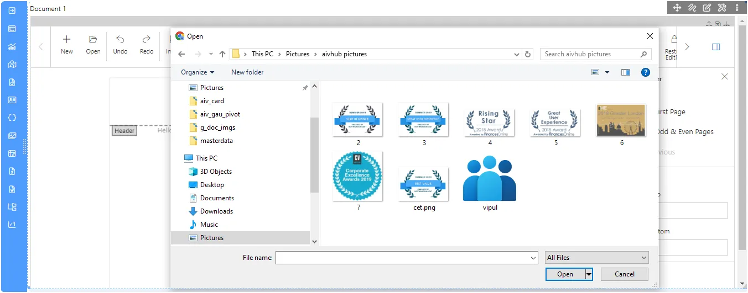The height and width of the screenshot is (293, 748).
Task: Click the New folder button
Action: click(247, 72)
